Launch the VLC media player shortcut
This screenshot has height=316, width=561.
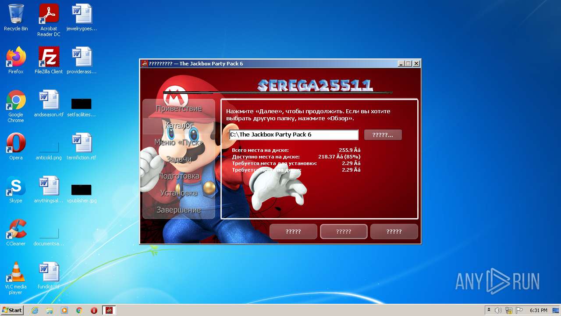click(x=16, y=278)
